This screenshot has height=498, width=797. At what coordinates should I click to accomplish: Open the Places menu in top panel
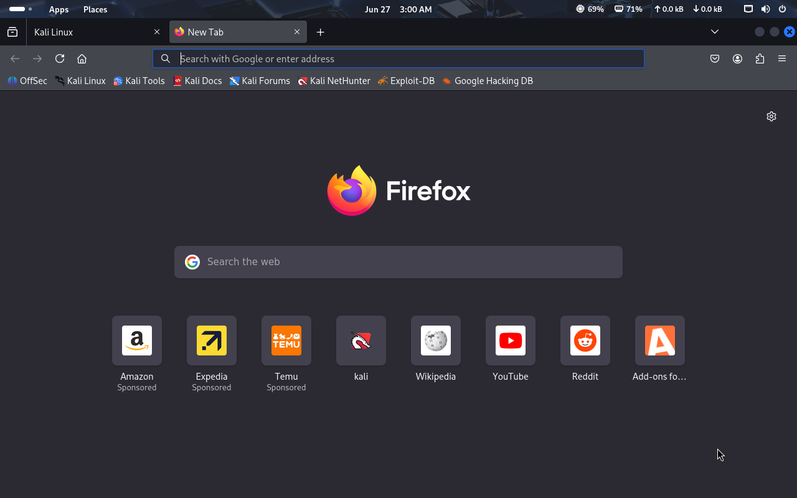tap(95, 9)
